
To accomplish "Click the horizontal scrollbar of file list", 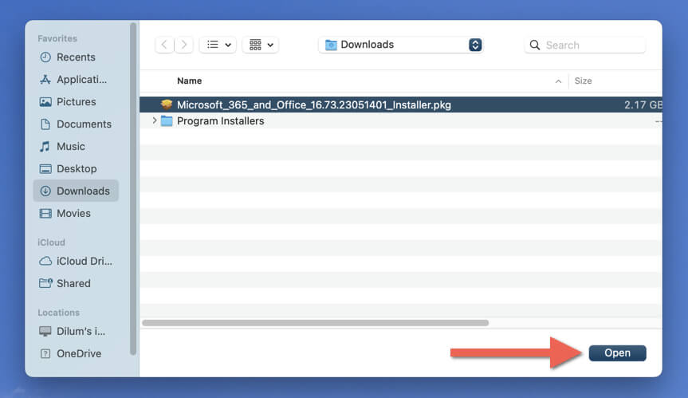I will click(x=315, y=323).
